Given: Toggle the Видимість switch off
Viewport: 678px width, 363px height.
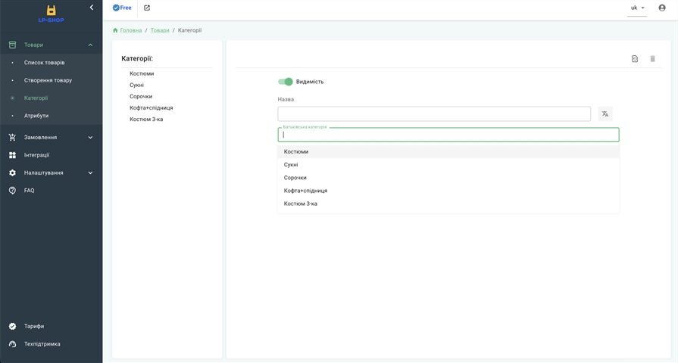Looking at the screenshot, I should pos(286,82).
